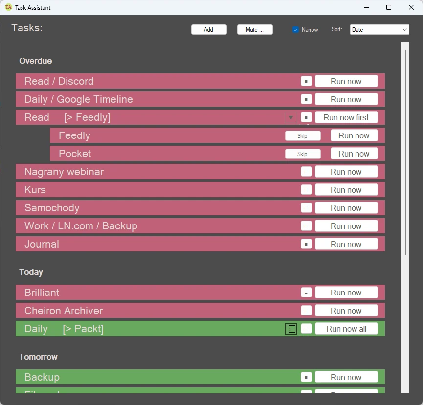
Task: Run all Daily [> Packt] tasks now
Action: (x=346, y=329)
